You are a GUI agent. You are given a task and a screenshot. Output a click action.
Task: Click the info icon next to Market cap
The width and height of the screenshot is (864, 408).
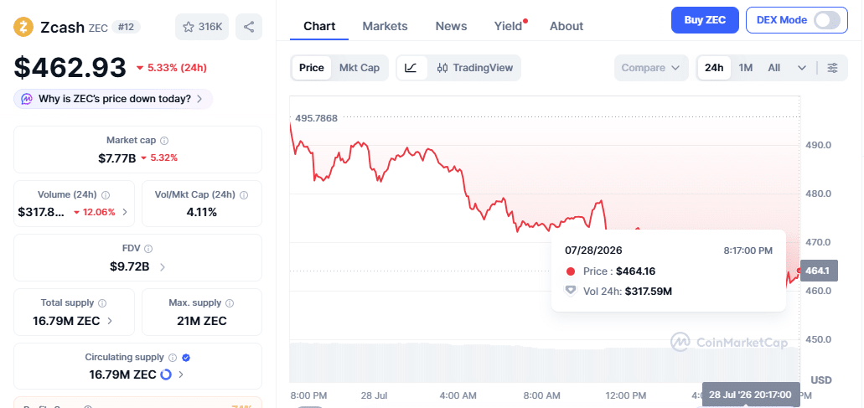pyautogui.click(x=164, y=141)
